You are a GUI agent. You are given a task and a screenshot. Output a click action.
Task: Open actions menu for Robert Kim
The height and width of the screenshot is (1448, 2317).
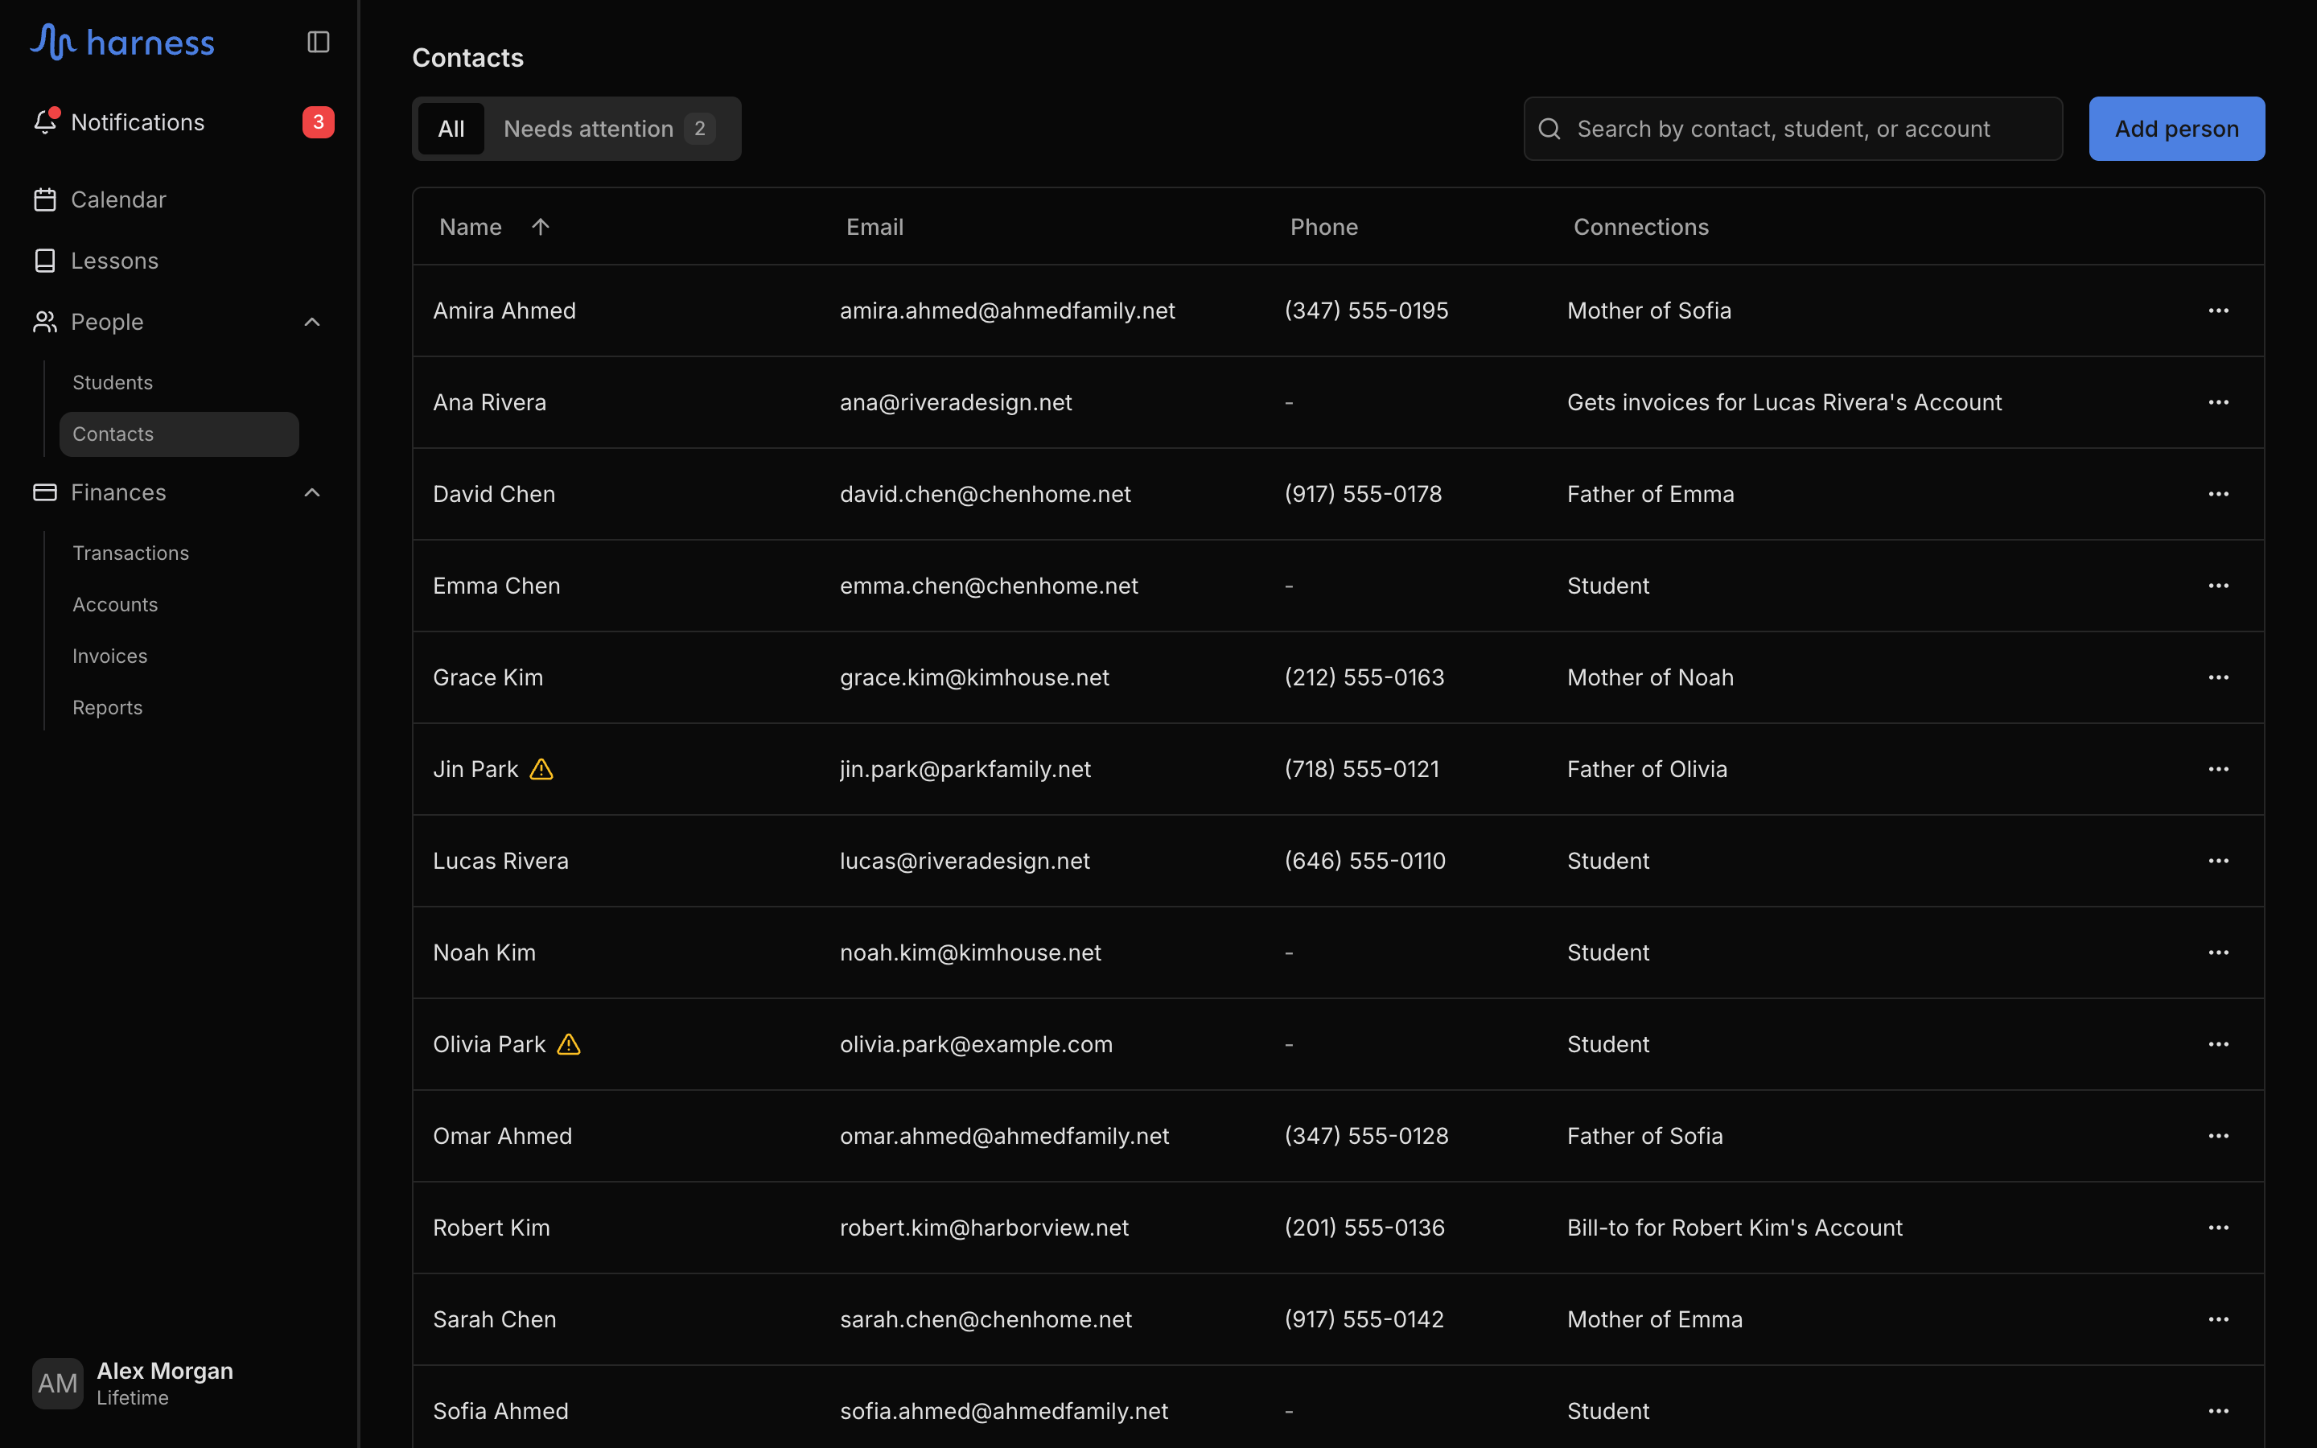[x=2218, y=1228]
